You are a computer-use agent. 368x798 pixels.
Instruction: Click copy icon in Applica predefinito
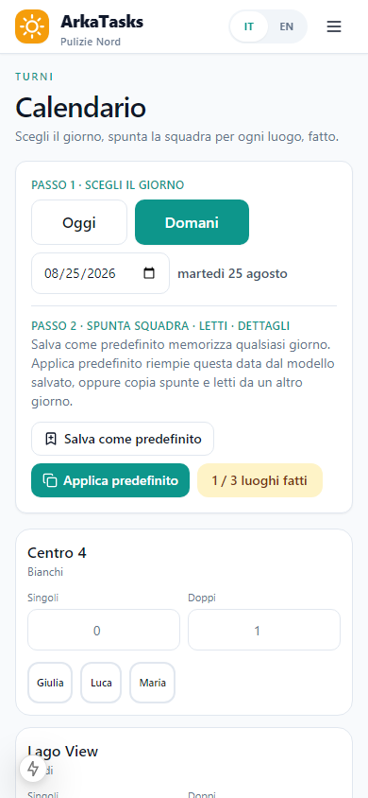tap(50, 480)
